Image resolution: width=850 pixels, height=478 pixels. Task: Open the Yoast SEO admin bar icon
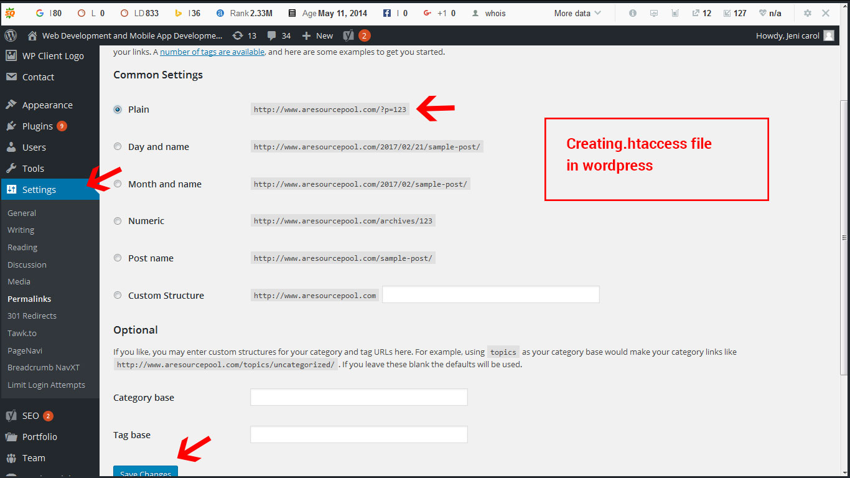348,35
